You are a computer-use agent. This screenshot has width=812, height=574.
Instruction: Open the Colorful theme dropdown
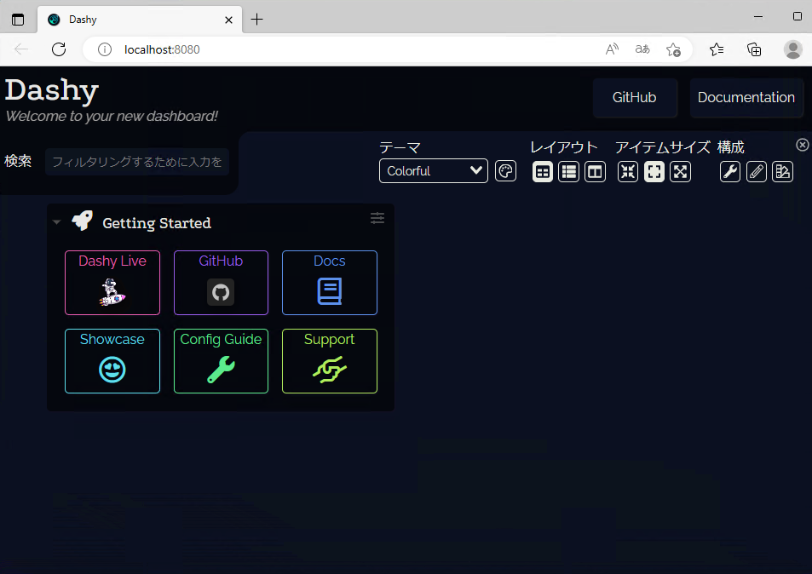(x=434, y=171)
